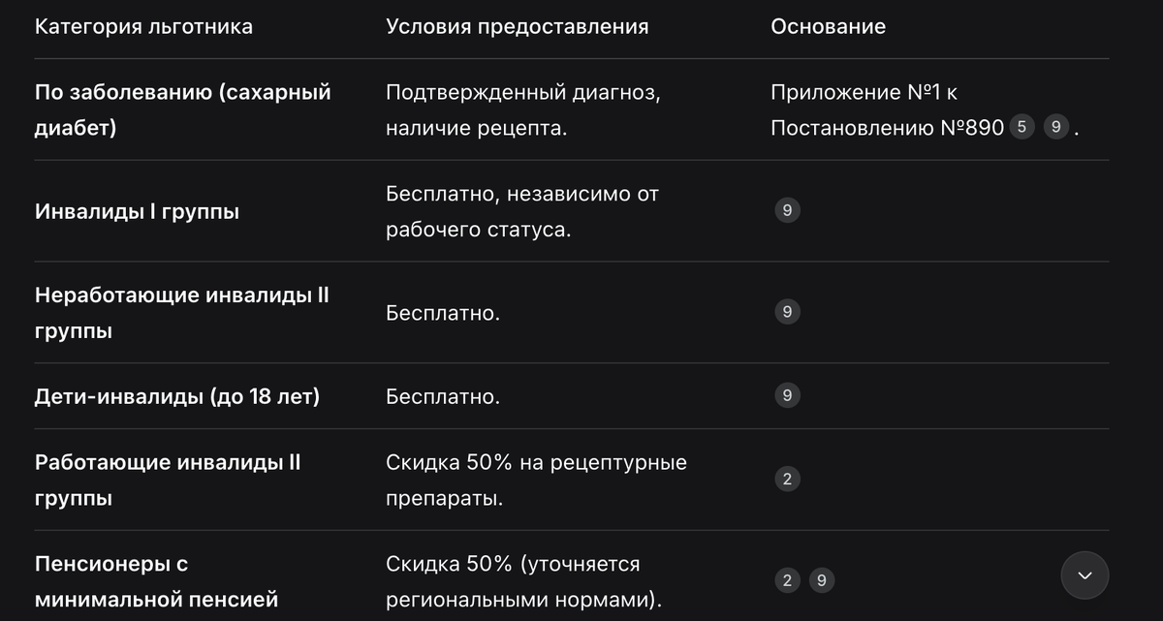
Task: Open source 2 for Работающие инвалиды II группы
Action: point(787,479)
